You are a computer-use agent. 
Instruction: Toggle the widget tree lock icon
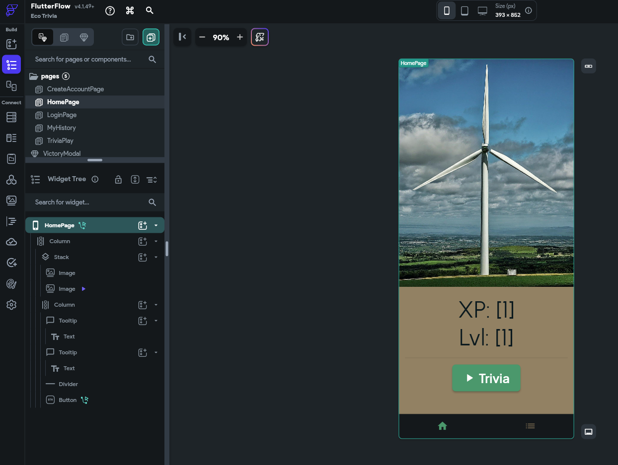(118, 180)
